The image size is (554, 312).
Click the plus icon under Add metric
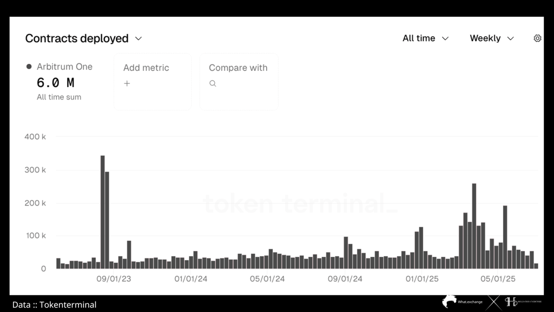coord(127,84)
